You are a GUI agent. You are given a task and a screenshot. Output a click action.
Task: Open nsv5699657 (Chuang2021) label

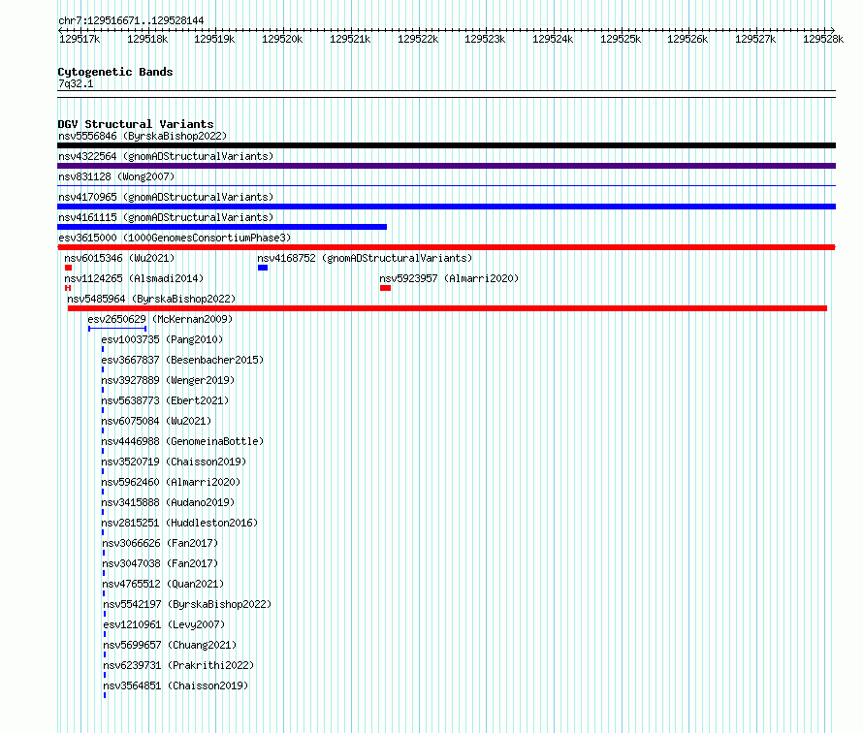pos(170,645)
